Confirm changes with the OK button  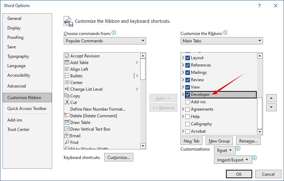(239, 174)
